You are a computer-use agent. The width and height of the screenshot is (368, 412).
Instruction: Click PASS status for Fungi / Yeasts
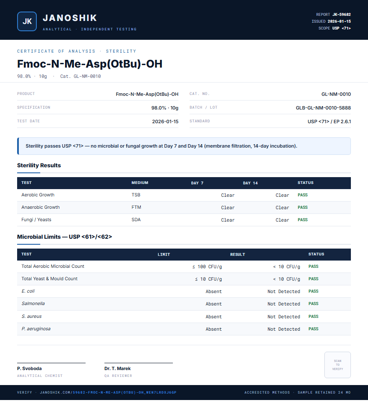[303, 219]
